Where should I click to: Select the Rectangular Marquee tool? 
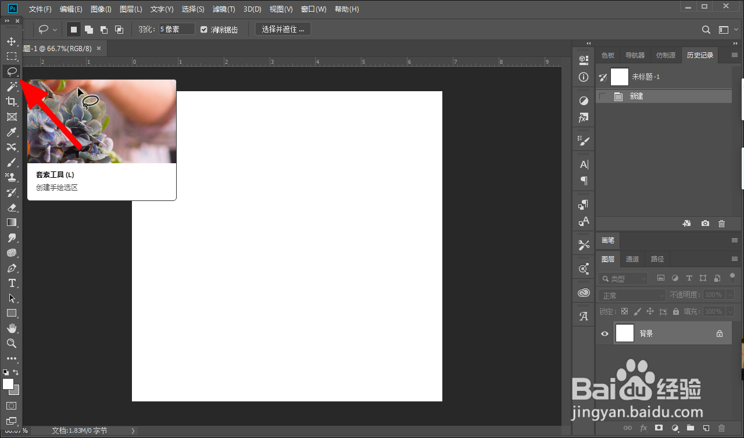(11, 56)
